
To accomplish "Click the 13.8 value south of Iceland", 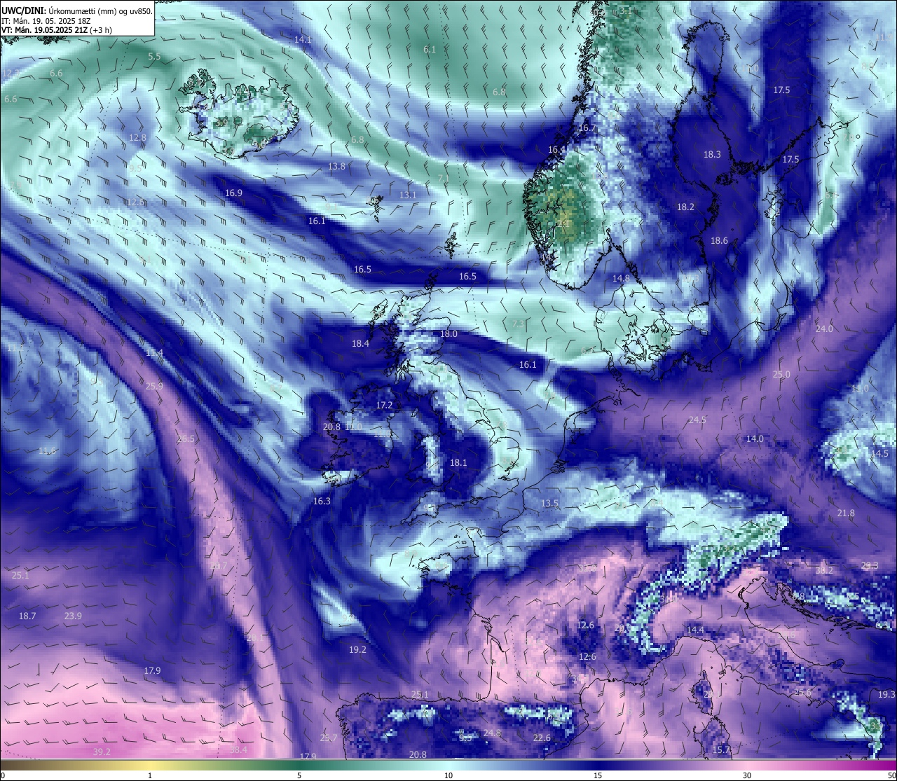I will pyautogui.click(x=336, y=166).
